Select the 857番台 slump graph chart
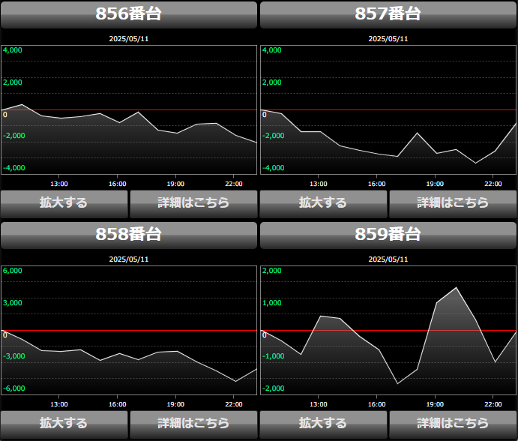Viewport: 518px width, 441px height. [388, 109]
